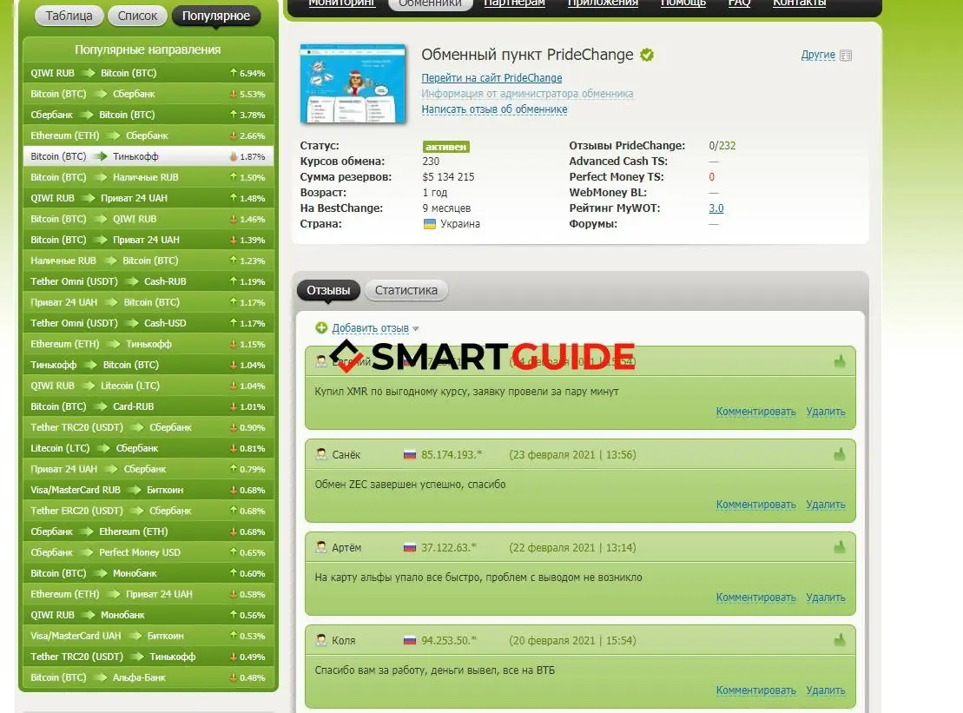Click the green plus icon for Добавить отзыв

click(321, 327)
